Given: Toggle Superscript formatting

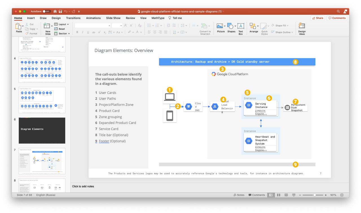Looking at the screenshot, I should 99,32.
